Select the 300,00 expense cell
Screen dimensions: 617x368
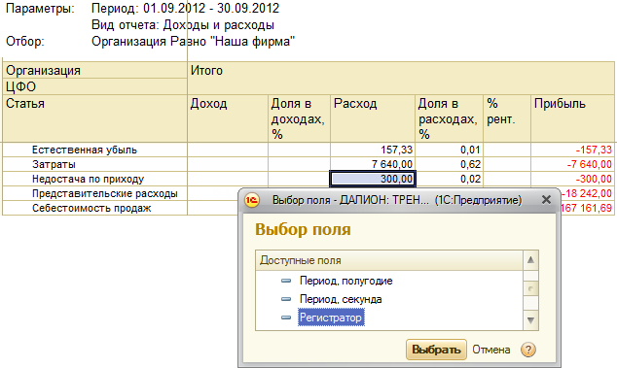[373, 179]
